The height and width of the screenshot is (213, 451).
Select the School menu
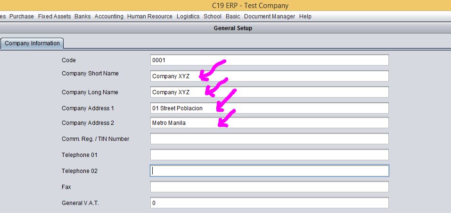(x=213, y=16)
